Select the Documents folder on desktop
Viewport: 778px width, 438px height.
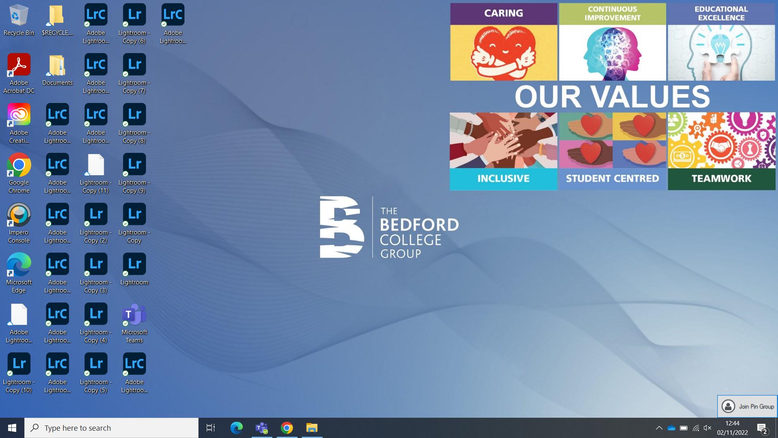pos(57,65)
